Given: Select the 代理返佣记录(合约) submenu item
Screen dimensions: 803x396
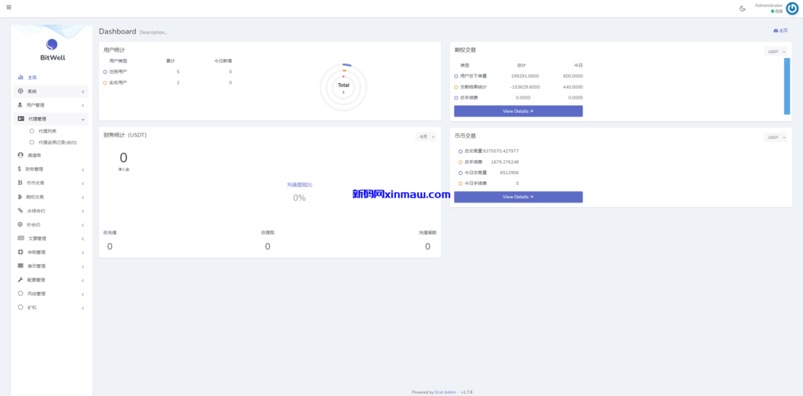Looking at the screenshot, I should [x=57, y=143].
